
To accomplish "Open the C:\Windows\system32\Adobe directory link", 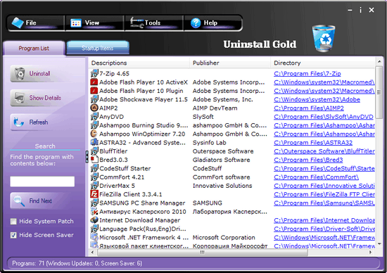I will pyautogui.click(x=317, y=99).
